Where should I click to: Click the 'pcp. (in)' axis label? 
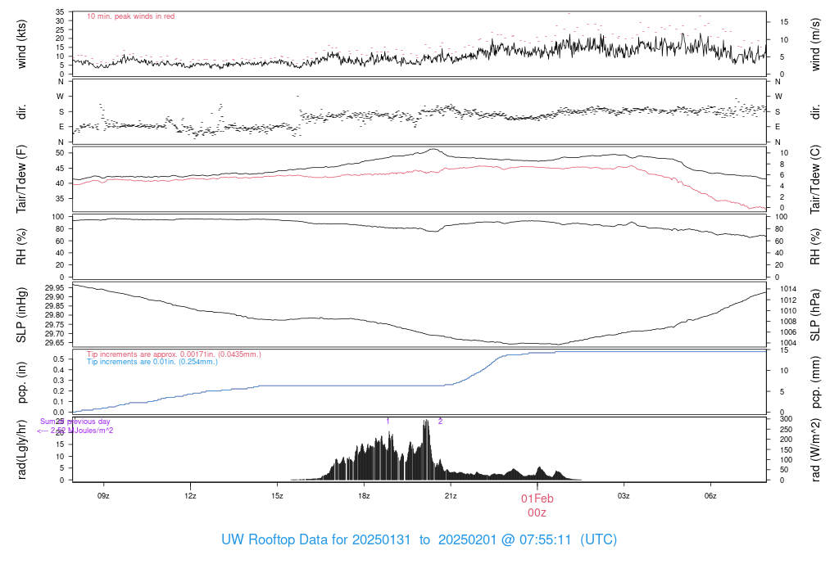pos(21,383)
